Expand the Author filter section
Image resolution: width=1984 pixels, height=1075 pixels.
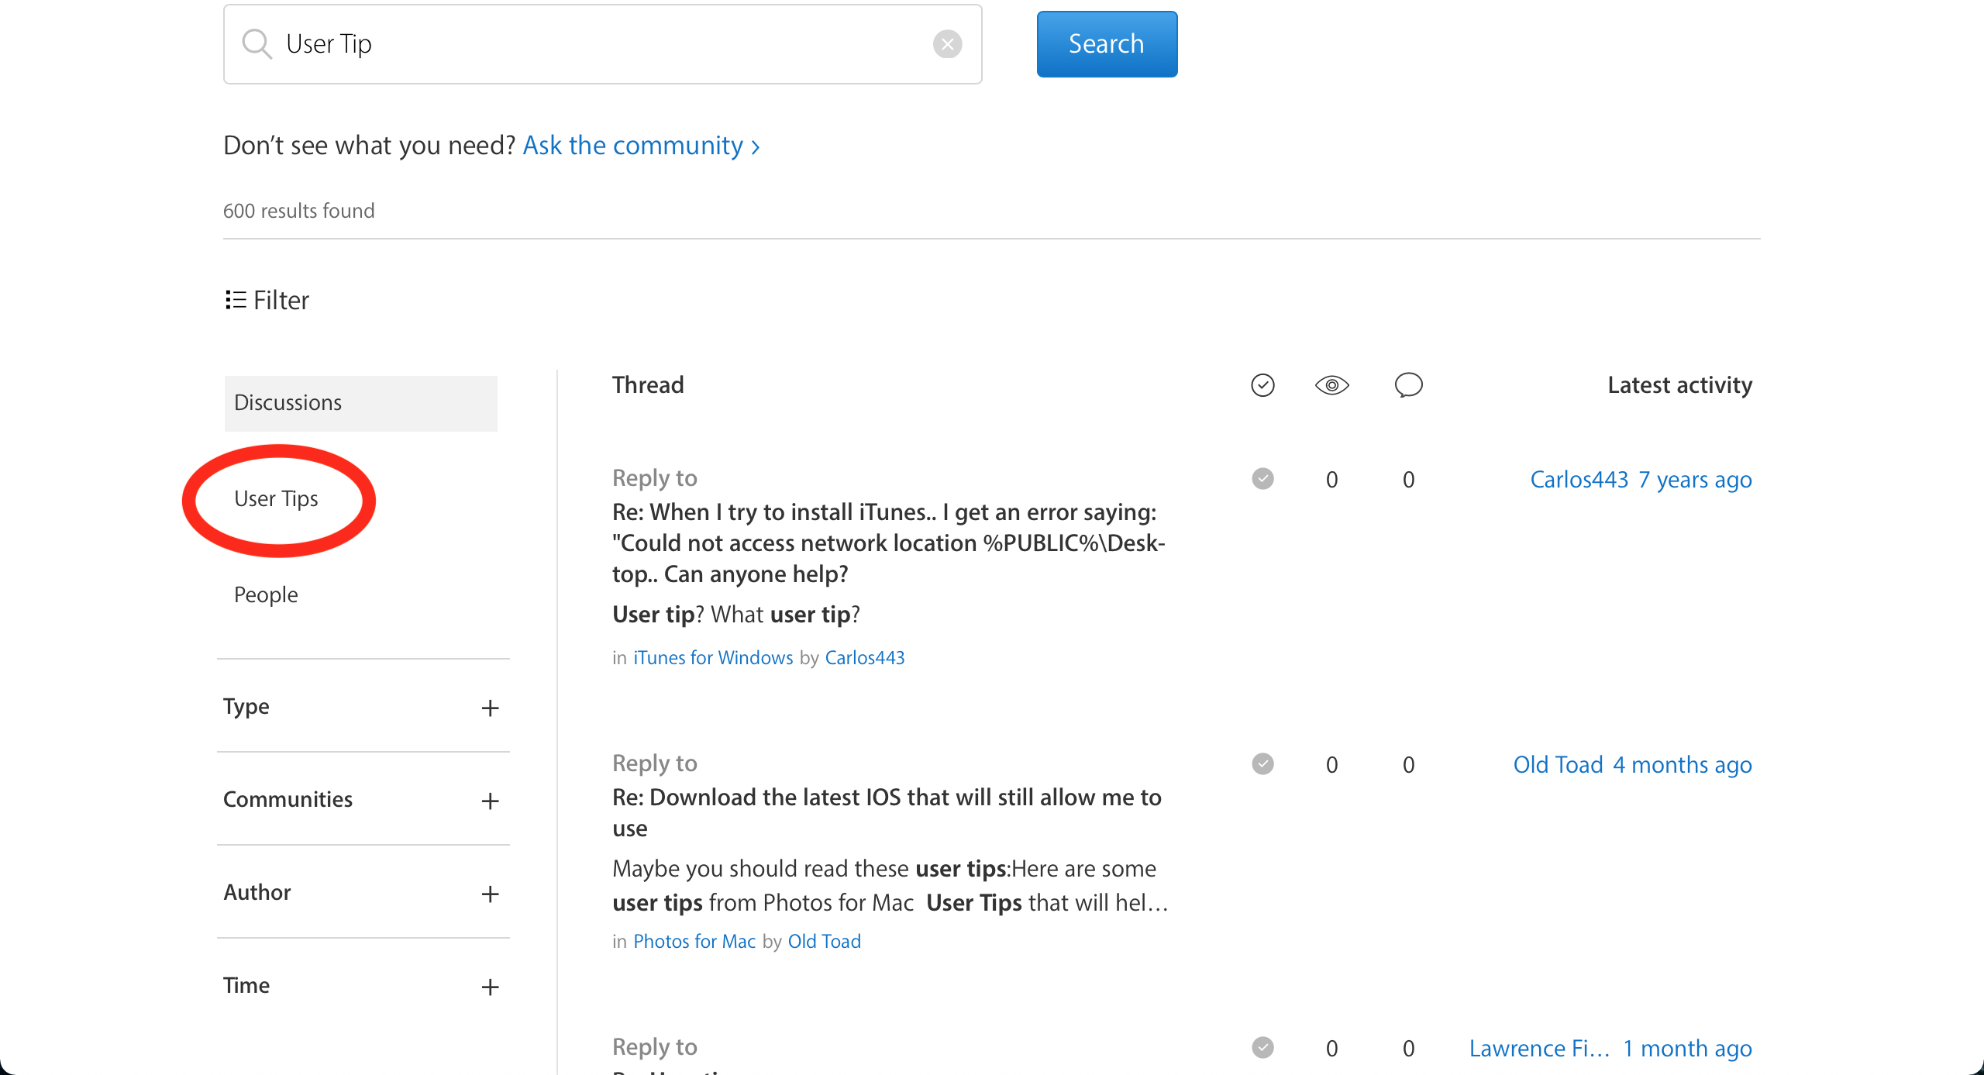490,894
